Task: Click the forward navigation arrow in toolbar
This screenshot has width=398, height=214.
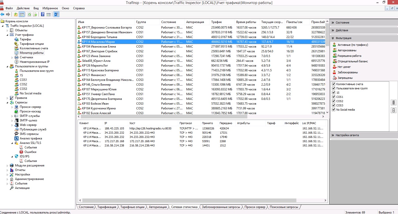Action: (x=8, y=15)
